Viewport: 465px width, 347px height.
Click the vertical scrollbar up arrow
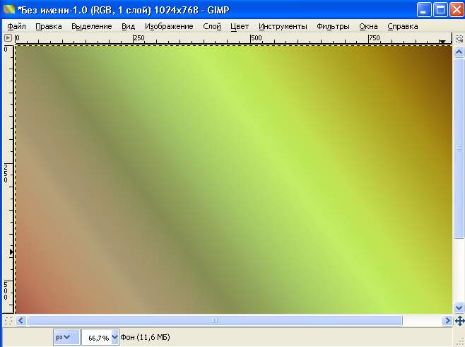459,52
